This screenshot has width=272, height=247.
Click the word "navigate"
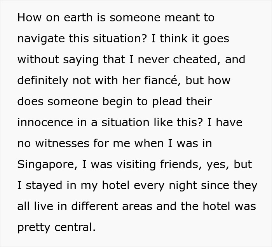(41, 38)
